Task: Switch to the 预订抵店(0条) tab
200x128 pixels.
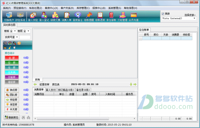Action: [x=66, y=90]
